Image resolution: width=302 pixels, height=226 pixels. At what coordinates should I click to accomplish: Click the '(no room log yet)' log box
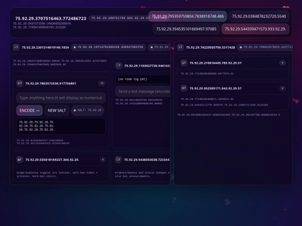point(143,79)
